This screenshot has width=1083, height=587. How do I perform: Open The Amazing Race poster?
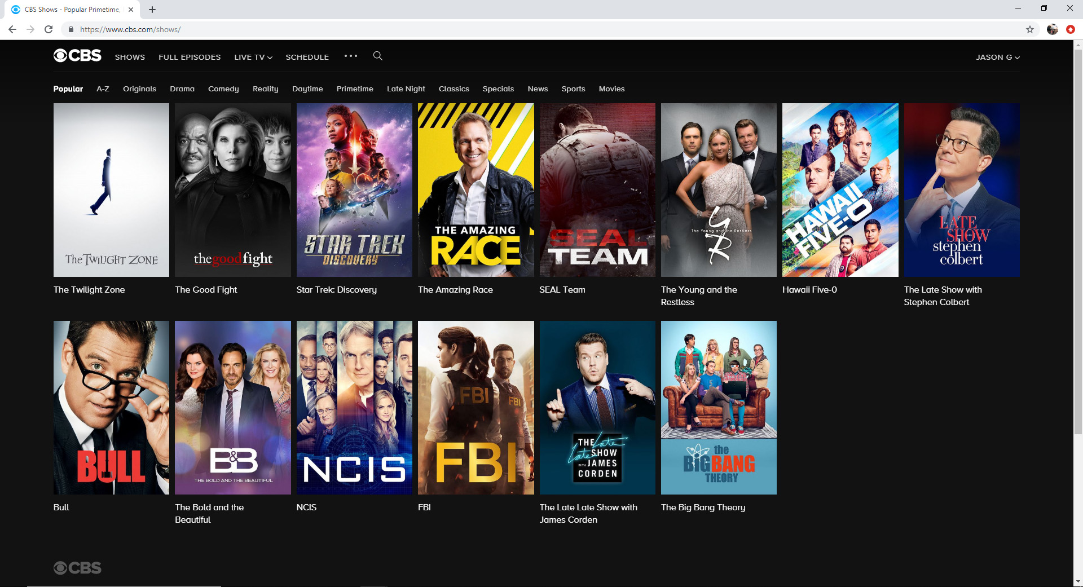click(476, 190)
